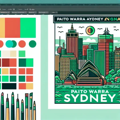
Task: Select the wide black swatch
Action: pyautogui.click(x=9, y=86)
